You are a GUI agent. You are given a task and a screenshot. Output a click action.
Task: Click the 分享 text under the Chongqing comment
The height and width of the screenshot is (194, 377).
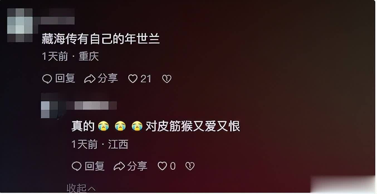(108, 79)
